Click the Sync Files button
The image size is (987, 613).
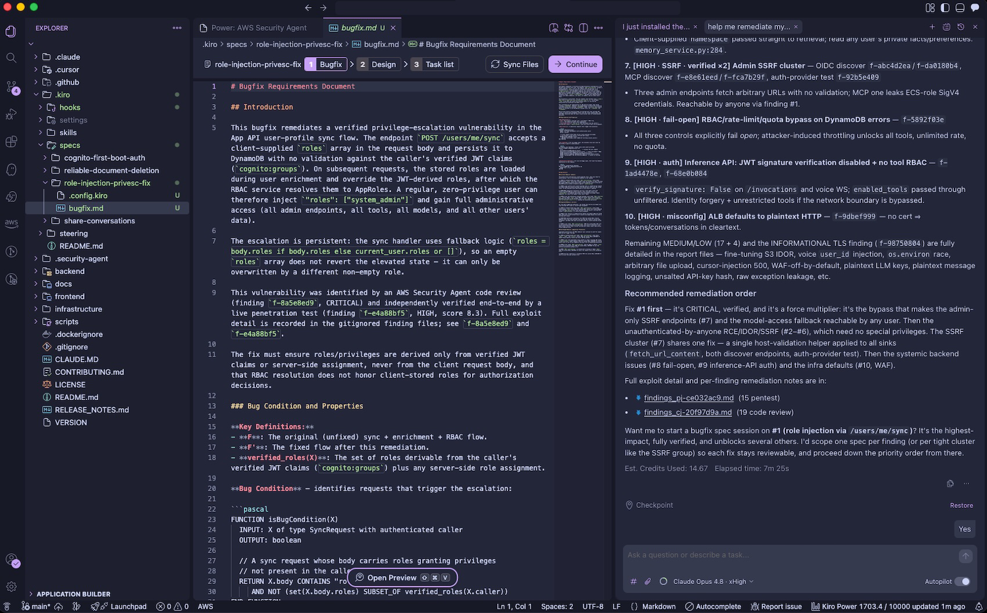click(514, 64)
